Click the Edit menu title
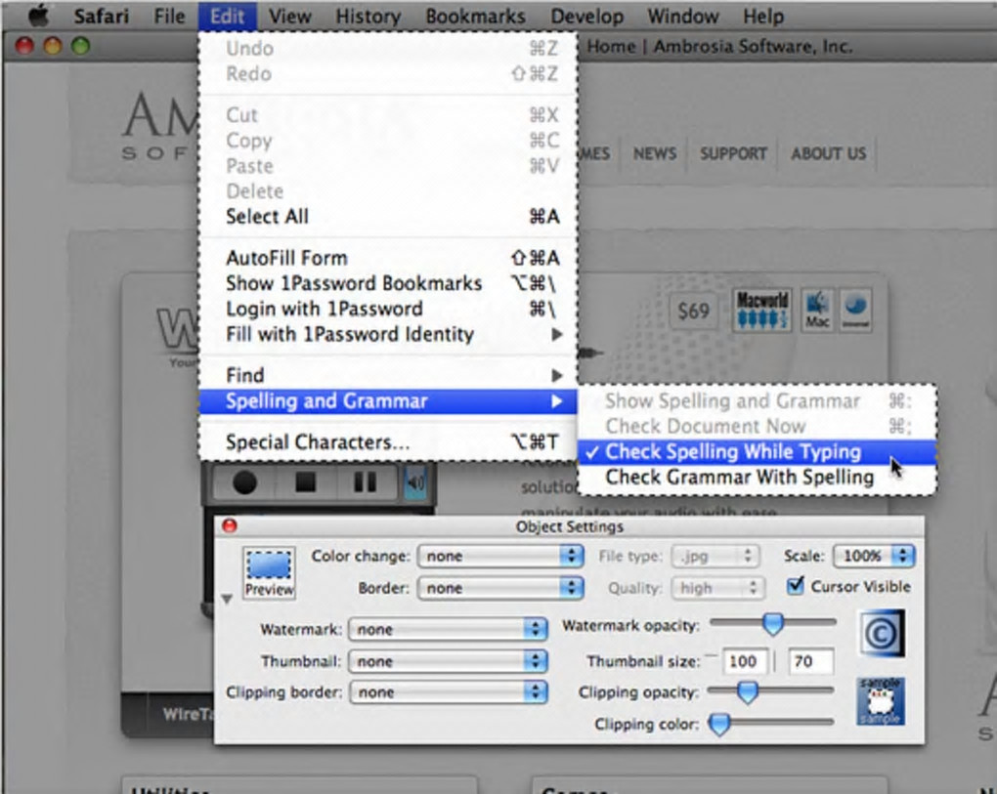 coord(228,16)
